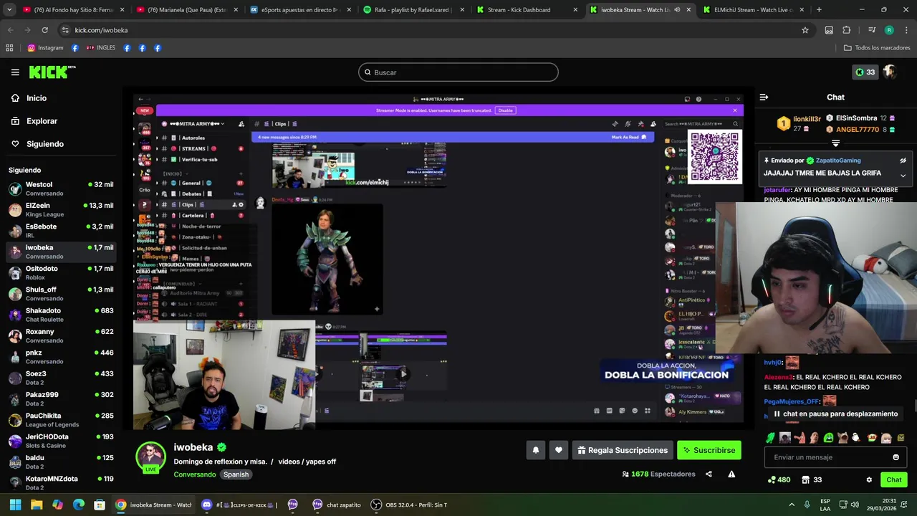Screen dimensions: 917x516
Task: Click the KICK beta logo
Action: tap(52, 72)
